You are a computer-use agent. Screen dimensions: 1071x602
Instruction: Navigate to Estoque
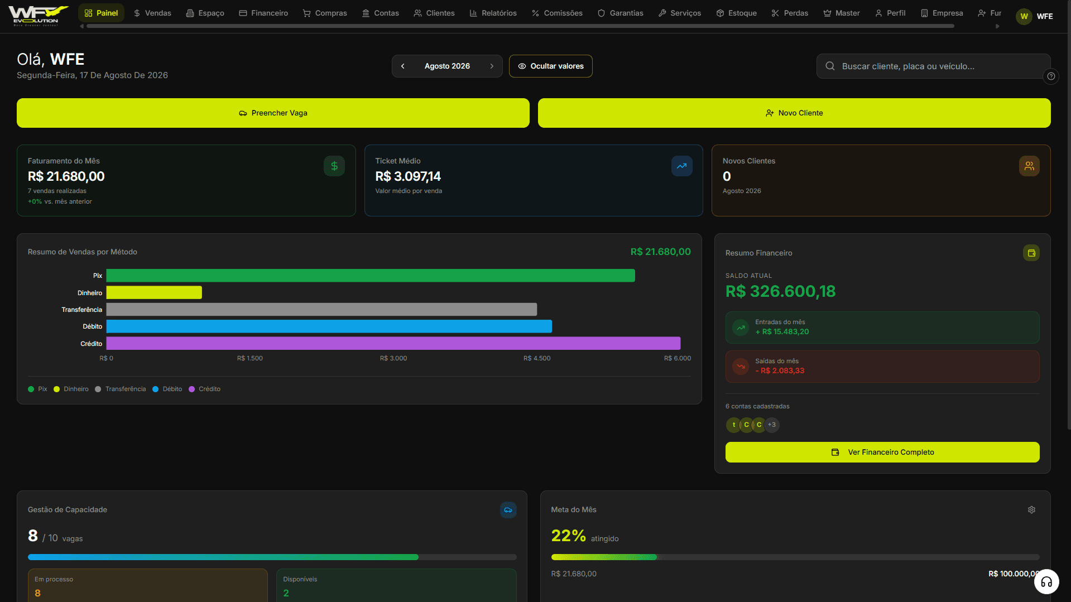click(x=737, y=13)
